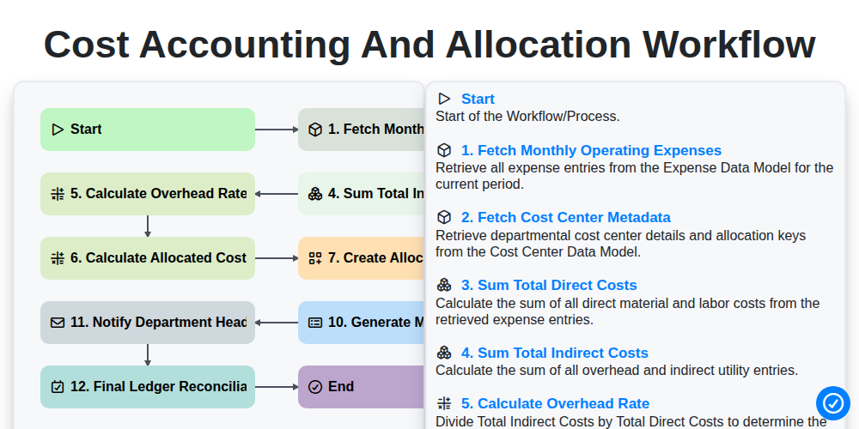Click the envelope icon in Notify Department Head node
The width and height of the screenshot is (859, 429).
[x=58, y=323]
